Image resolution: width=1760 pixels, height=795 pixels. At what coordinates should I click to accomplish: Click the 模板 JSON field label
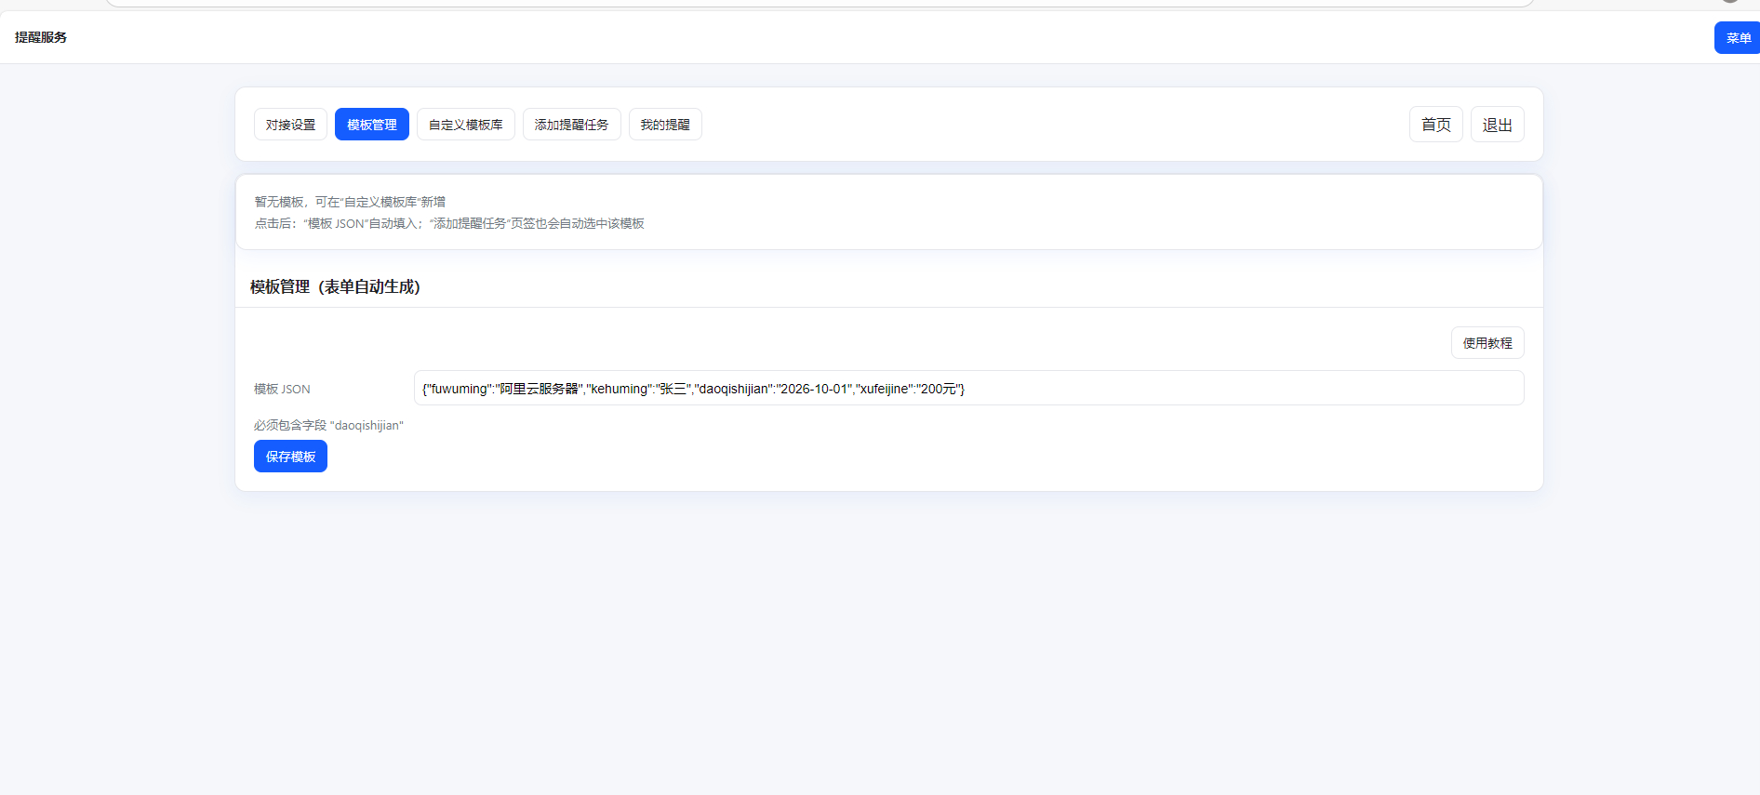[282, 390]
